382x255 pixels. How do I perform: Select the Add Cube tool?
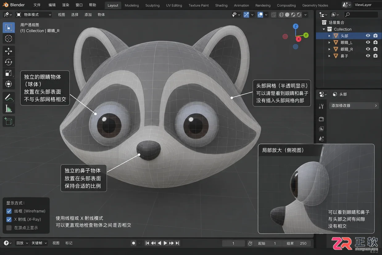(x=9, y=121)
